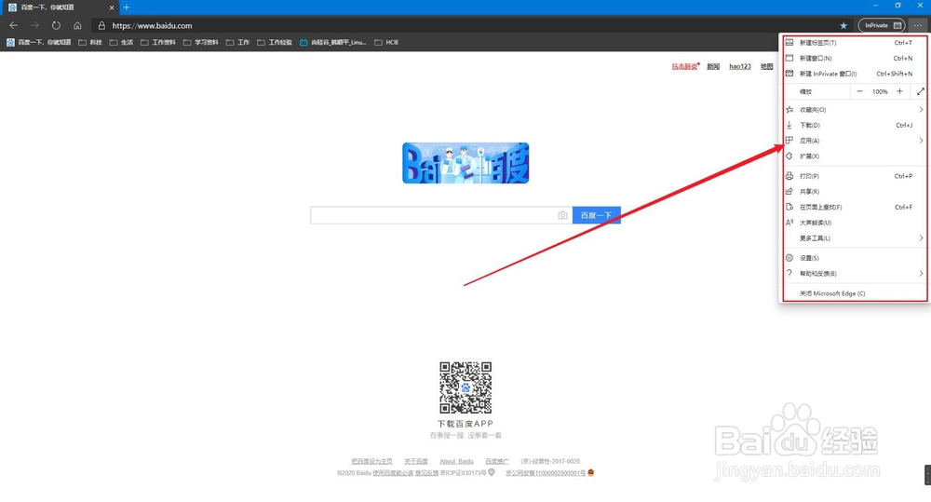The image size is (931, 502).
Task: Decrease zoom with the minus button
Action: tap(859, 91)
